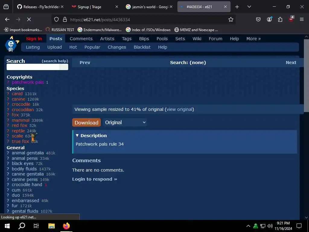
Task: Open Index of /ISOs/Windows bookmark
Action: coord(148,30)
